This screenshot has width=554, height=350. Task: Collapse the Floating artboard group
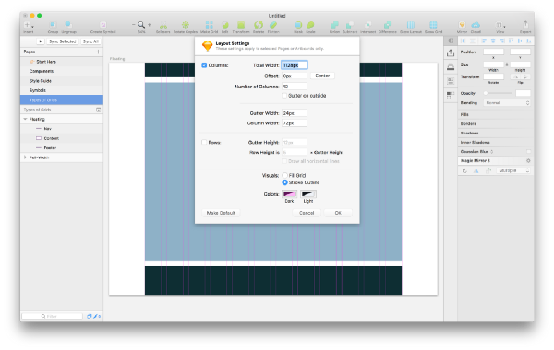click(x=25, y=119)
